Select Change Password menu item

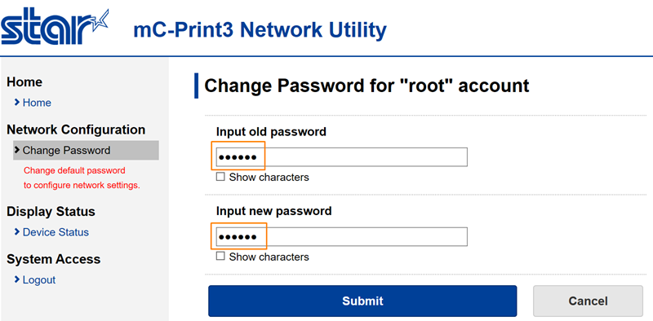point(86,150)
